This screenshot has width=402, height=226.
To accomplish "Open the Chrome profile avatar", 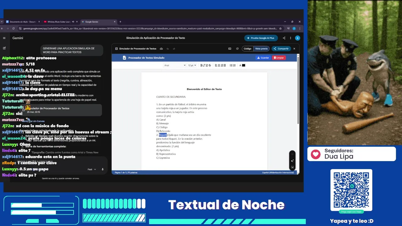I will pyautogui.click(x=294, y=28).
